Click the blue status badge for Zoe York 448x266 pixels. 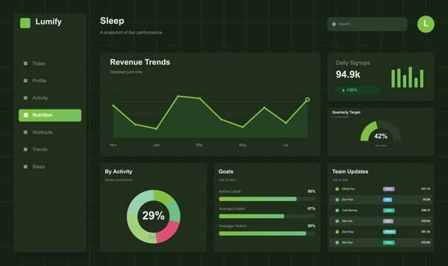387,199
